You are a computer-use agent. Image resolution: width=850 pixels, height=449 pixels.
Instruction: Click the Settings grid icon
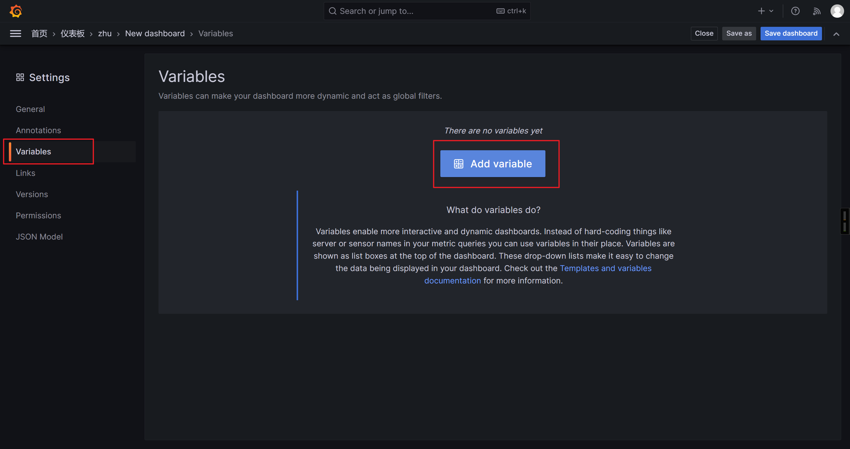click(x=20, y=77)
